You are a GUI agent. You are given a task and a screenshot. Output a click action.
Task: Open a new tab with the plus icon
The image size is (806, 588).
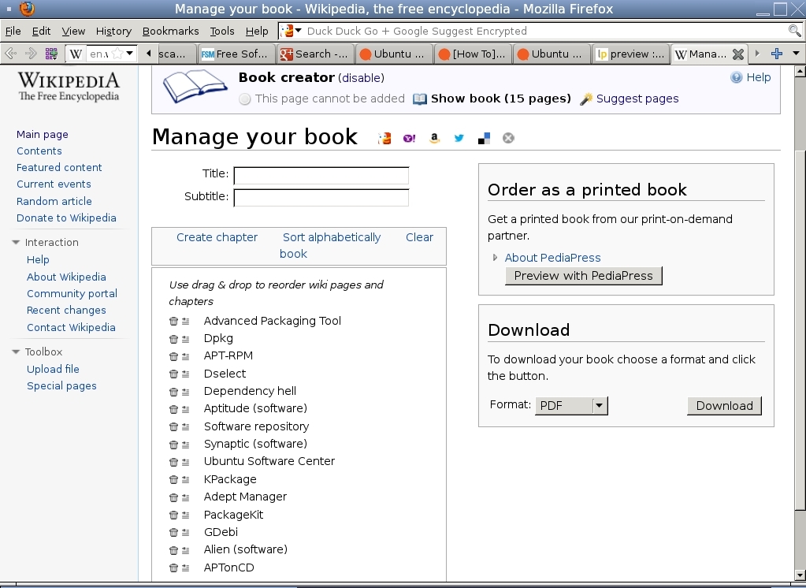click(x=777, y=54)
